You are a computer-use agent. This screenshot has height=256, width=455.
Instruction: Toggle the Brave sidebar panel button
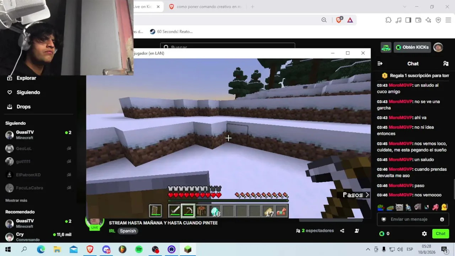408,20
